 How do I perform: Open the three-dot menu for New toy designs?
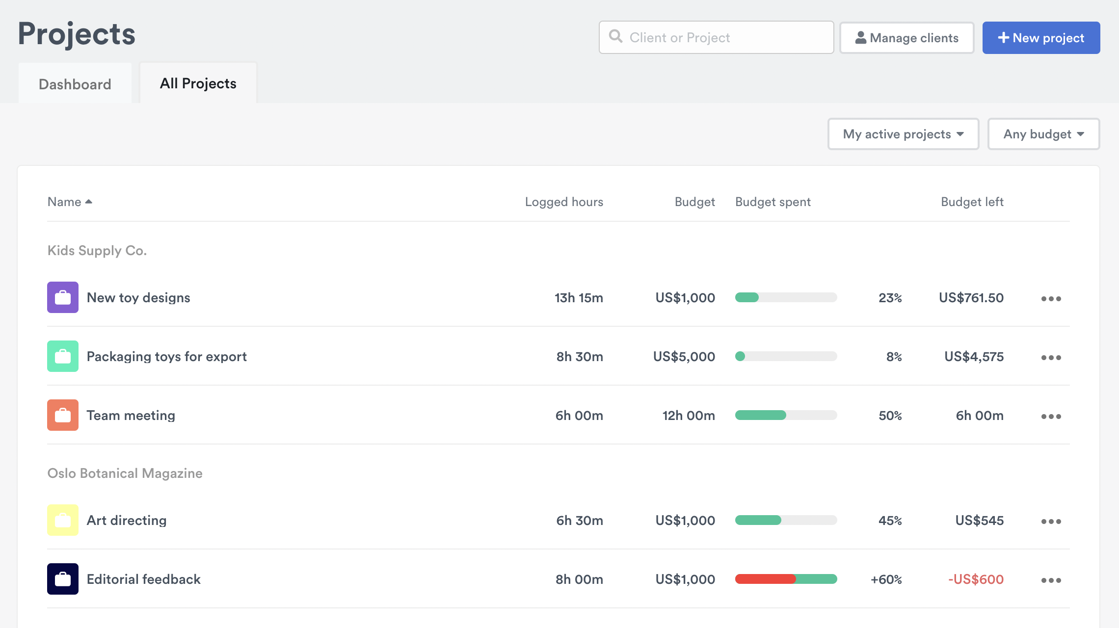[x=1051, y=298]
